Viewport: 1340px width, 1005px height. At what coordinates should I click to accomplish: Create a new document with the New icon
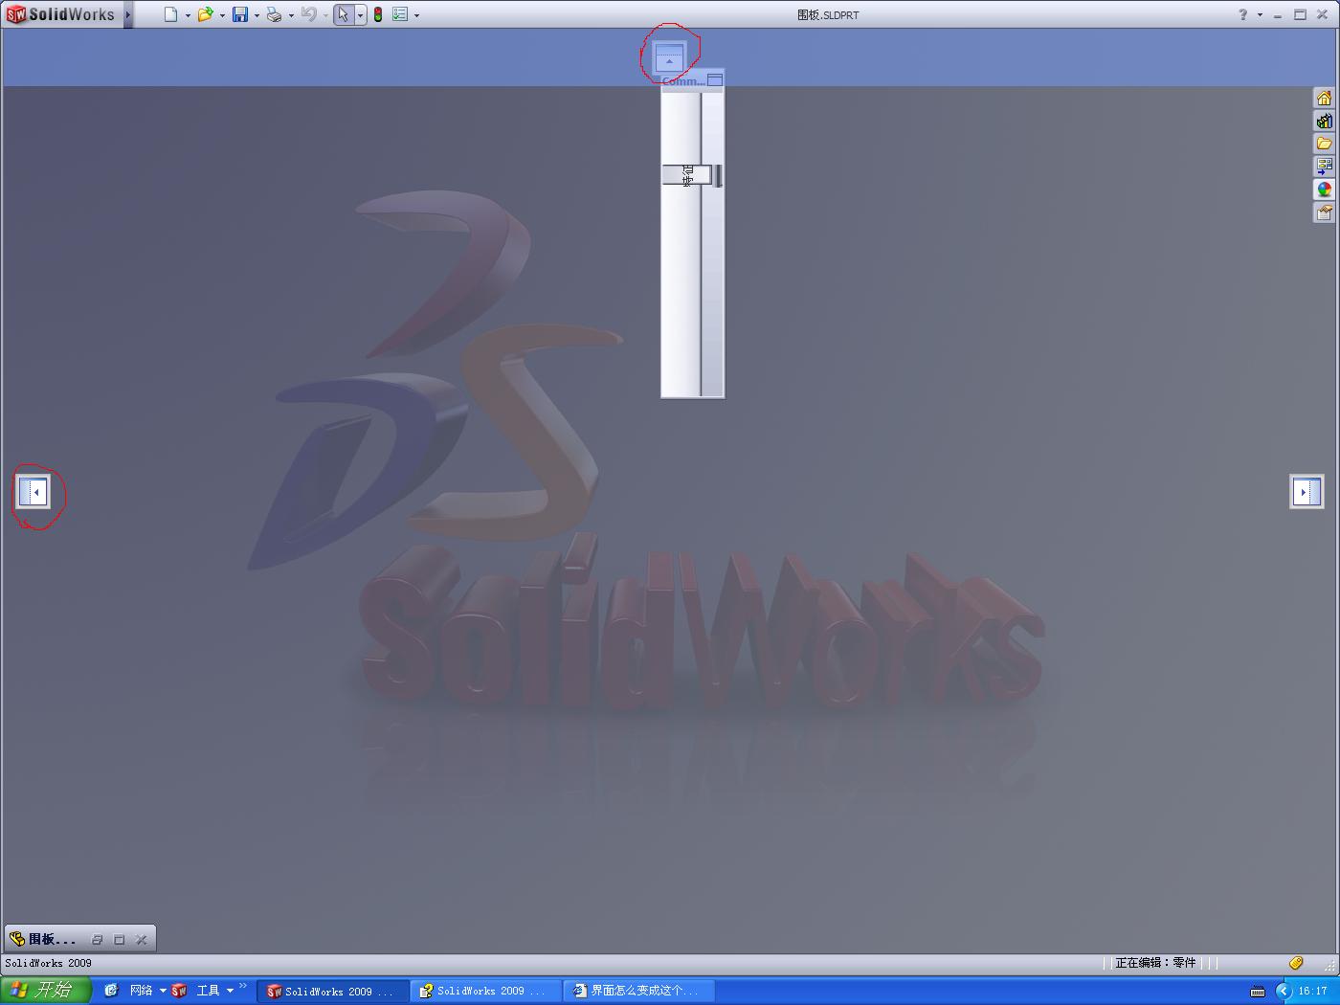(170, 14)
